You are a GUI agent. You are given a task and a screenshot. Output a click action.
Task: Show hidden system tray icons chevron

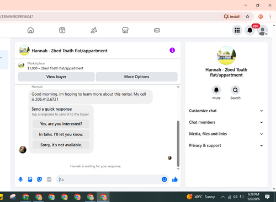(223, 197)
